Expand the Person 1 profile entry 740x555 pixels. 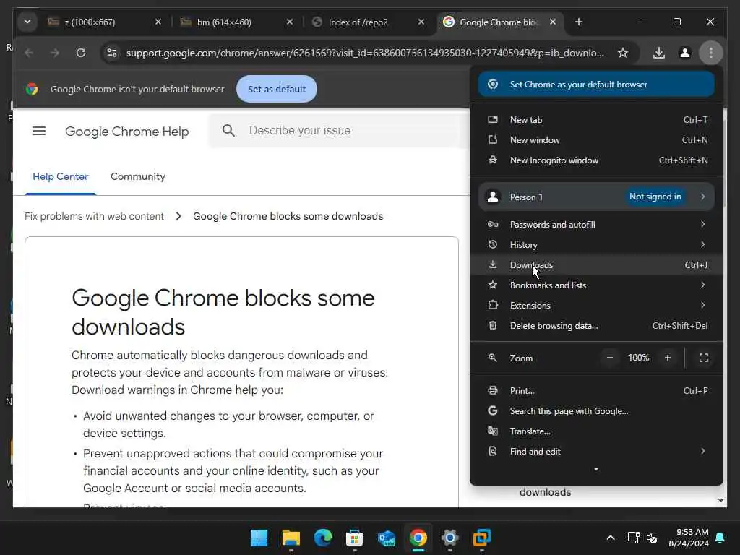pyautogui.click(x=596, y=197)
